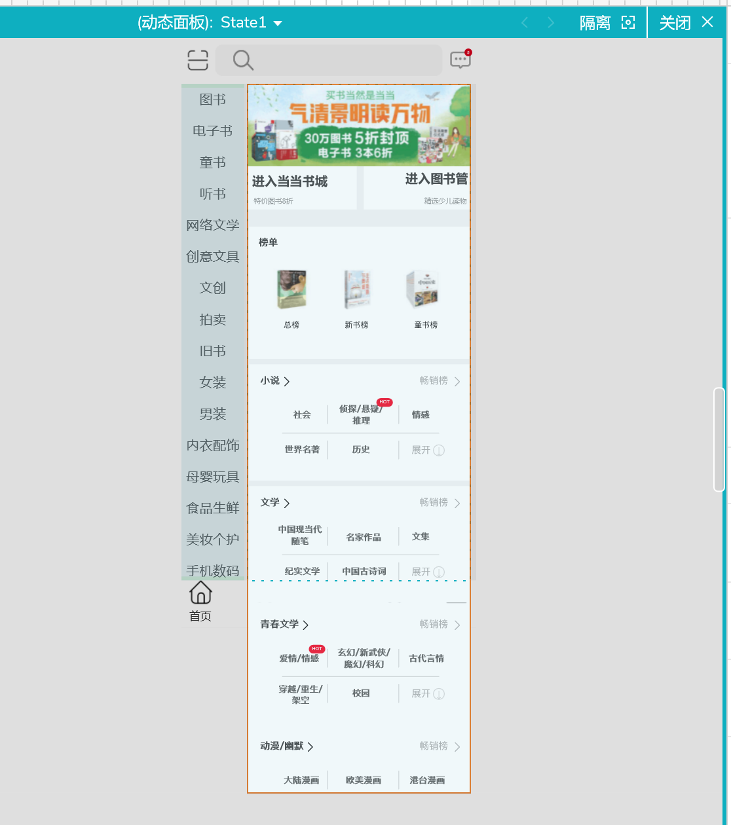Select 文创 in the sidebar
731x825 pixels.
[213, 288]
